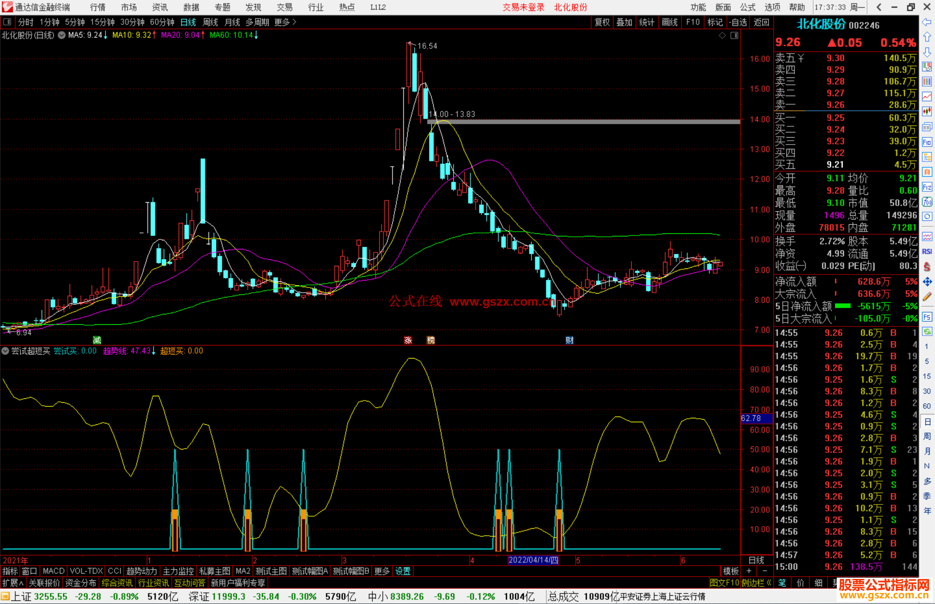
Task: Open the F10 info sidebar icon
Action: pyautogui.click(x=927, y=142)
